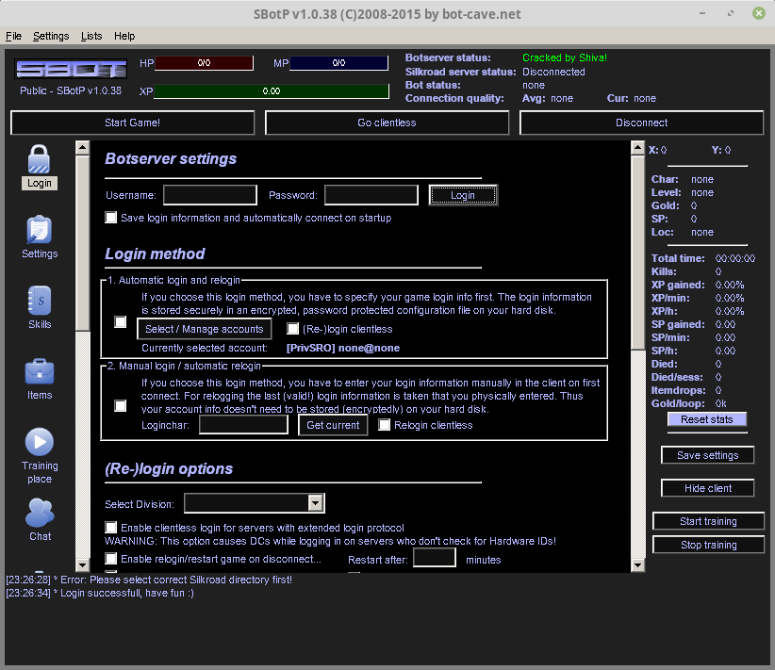The height and width of the screenshot is (670, 775).
Task: Focus the botserver Password field
Action: (371, 195)
